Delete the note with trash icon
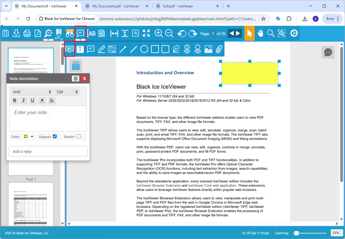Screen dimensions: 345x239 pos(75,78)
